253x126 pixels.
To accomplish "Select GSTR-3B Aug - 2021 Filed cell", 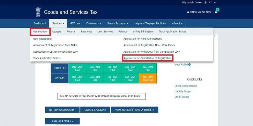I will coord(130,78).
